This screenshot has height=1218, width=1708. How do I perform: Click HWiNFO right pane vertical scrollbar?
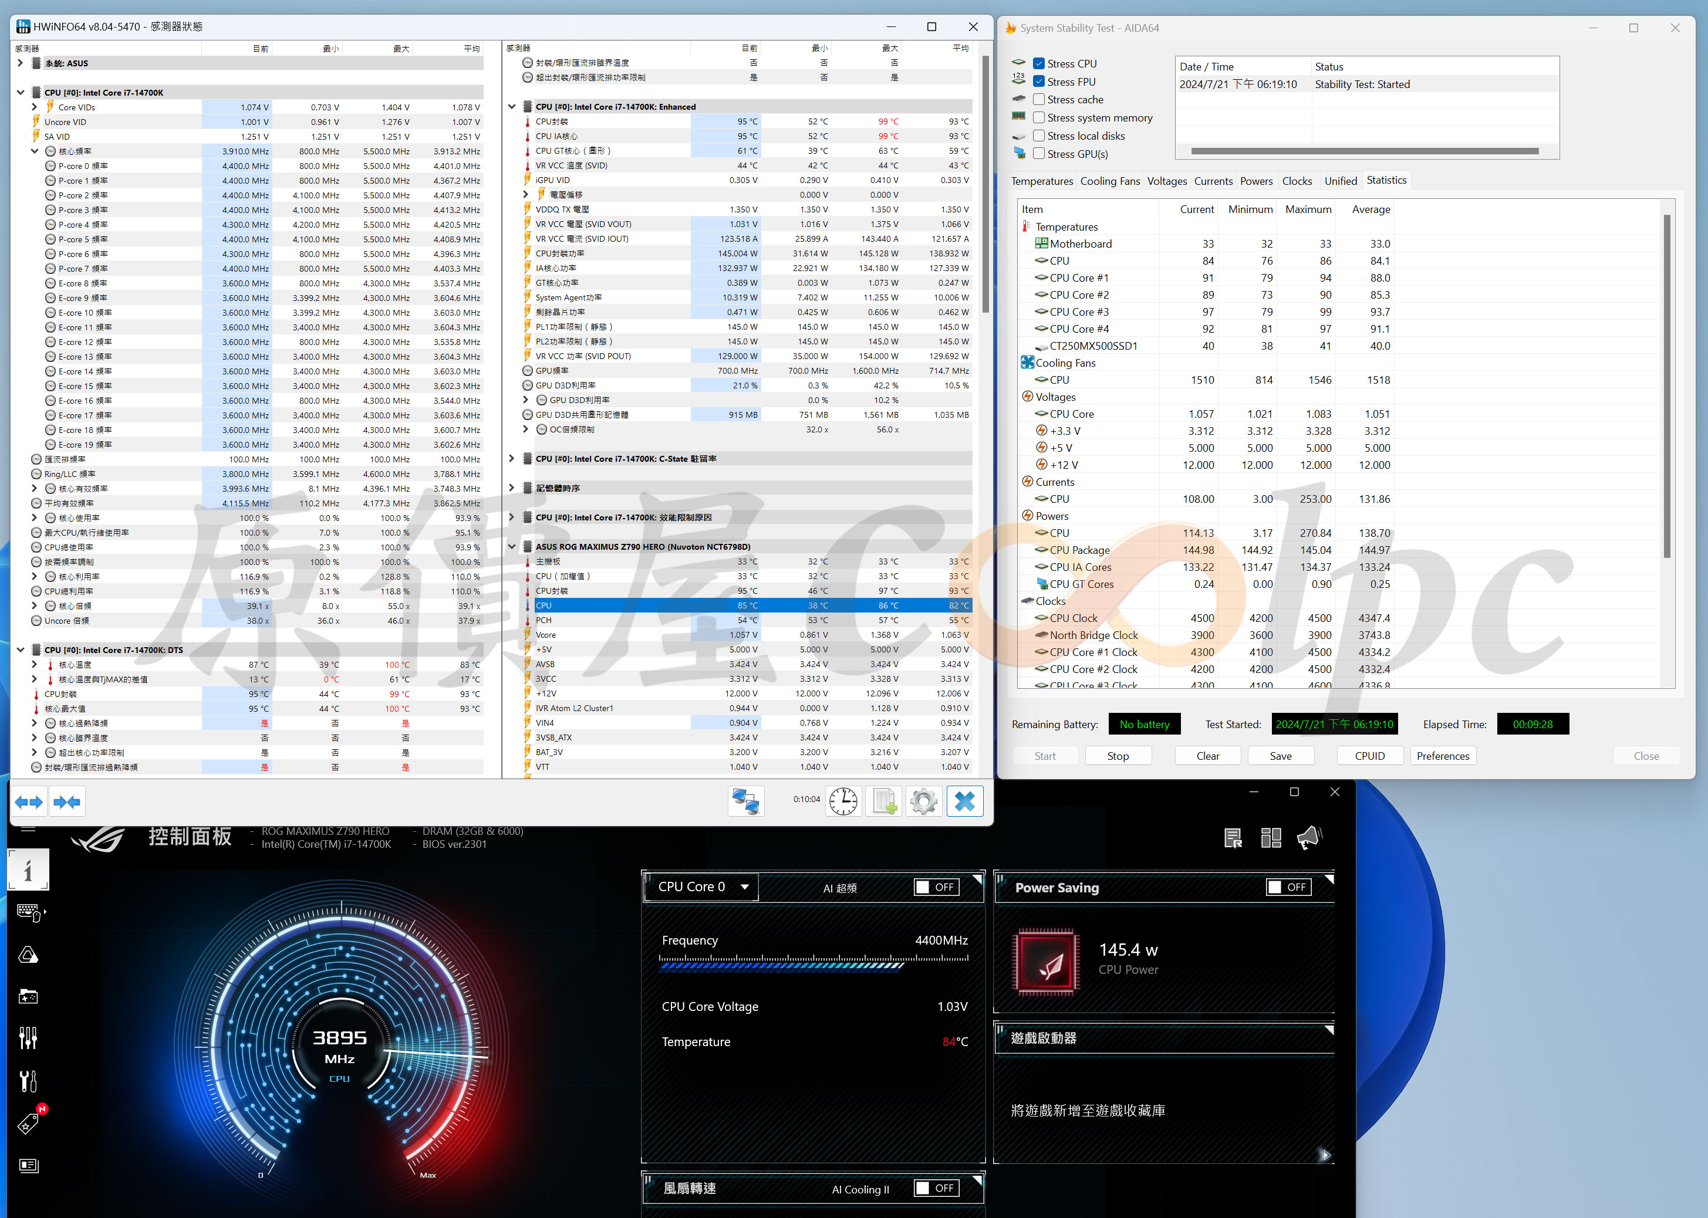pos(985,184)
